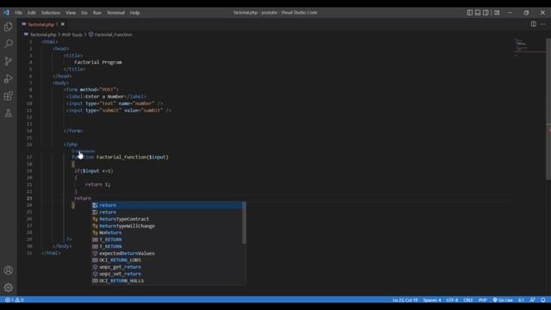This screenshot has height=310, width=551.
Task: Open the Selection menu
Action: click(x=51, y=12)
